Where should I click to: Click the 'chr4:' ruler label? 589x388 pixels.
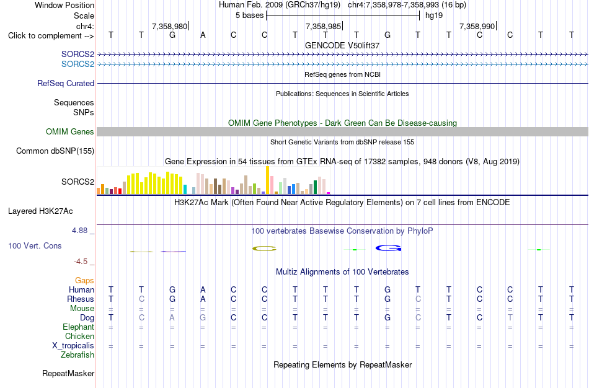pyautogui.click(x=86, y=26)
